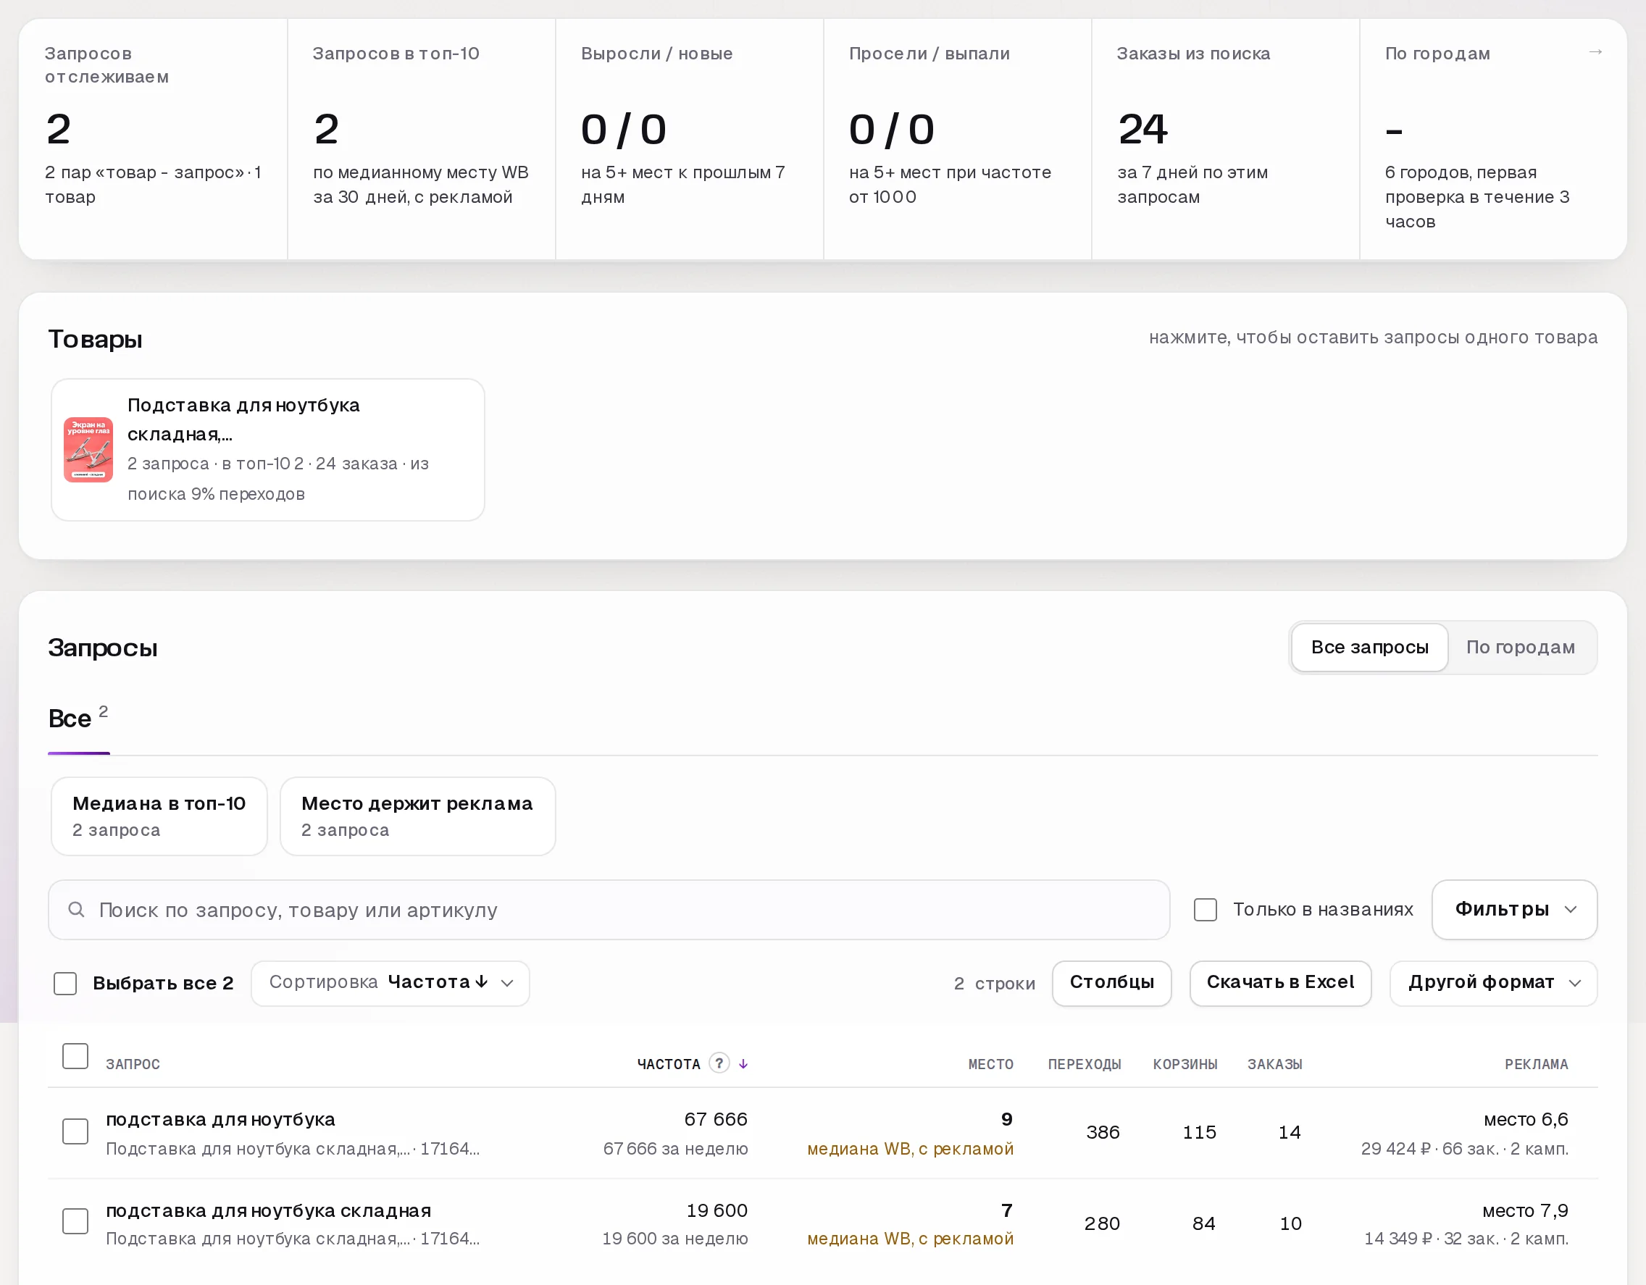The image size is (1646, 1285).
Task: Sort by the Место column header
Action: [990, 1064]
